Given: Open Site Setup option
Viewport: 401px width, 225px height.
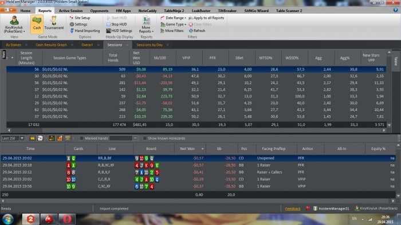Looking at the screenshot, I should (x=80, y=18).
